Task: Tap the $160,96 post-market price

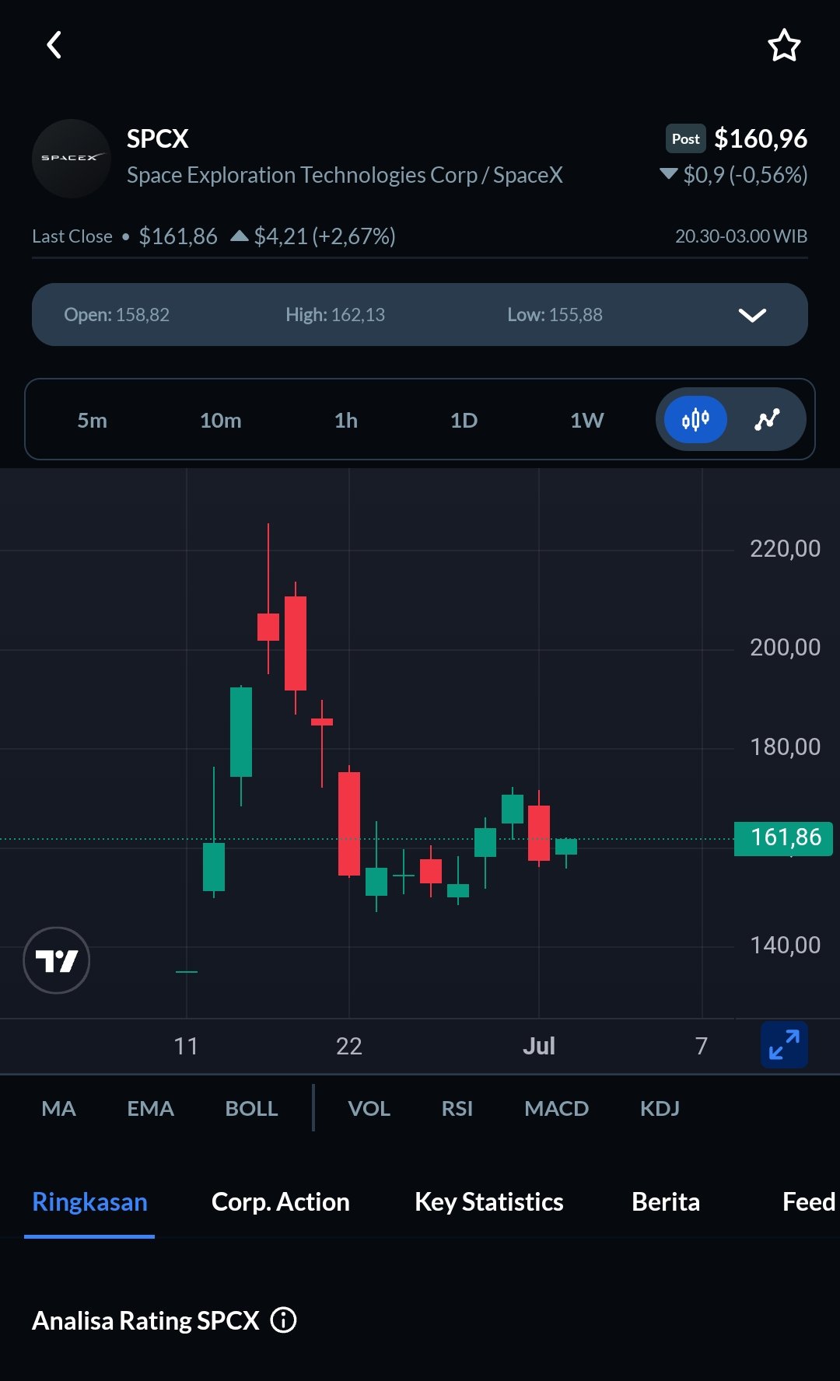Action: [x=761, y=138]
